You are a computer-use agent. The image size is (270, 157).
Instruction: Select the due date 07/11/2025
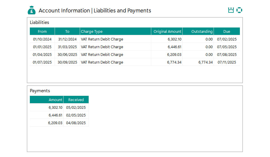click(x=227, y=62)
